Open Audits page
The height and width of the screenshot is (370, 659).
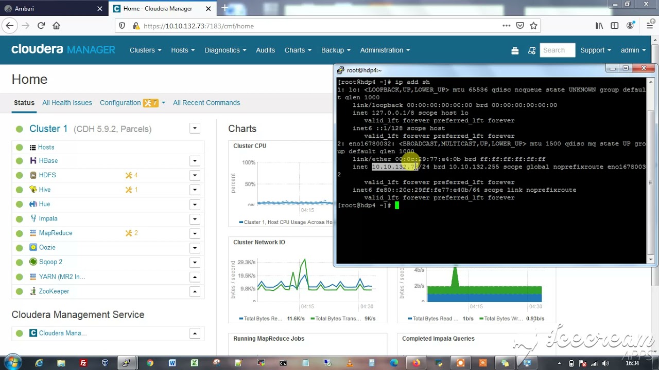pos(265,50)
